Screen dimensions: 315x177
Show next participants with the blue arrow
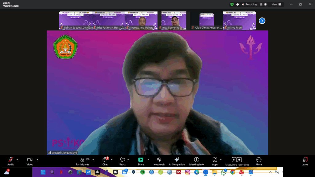point(262,21)
